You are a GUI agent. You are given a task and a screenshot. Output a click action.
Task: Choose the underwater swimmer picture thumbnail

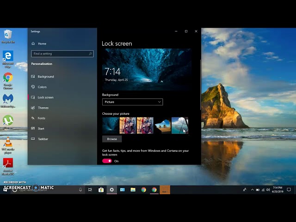[x=180, y=125]
